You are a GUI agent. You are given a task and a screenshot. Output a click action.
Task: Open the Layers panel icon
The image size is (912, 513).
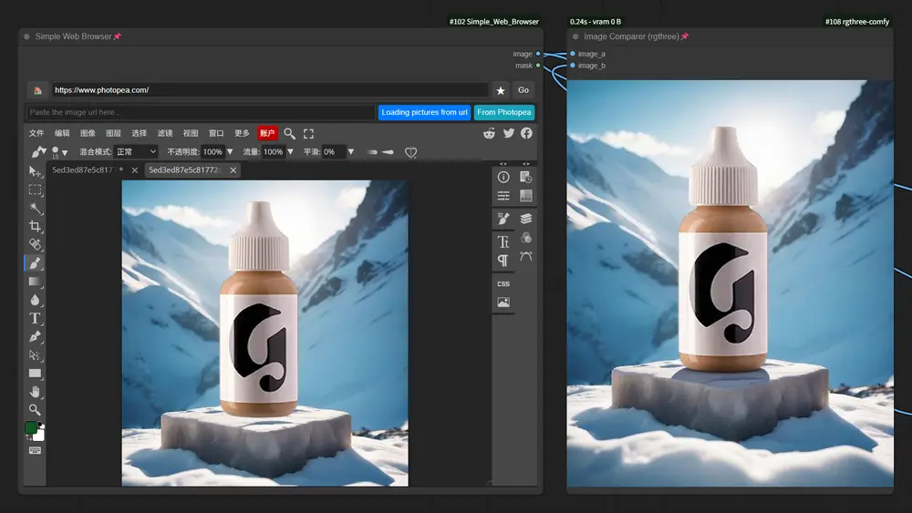tap(526, 219)
